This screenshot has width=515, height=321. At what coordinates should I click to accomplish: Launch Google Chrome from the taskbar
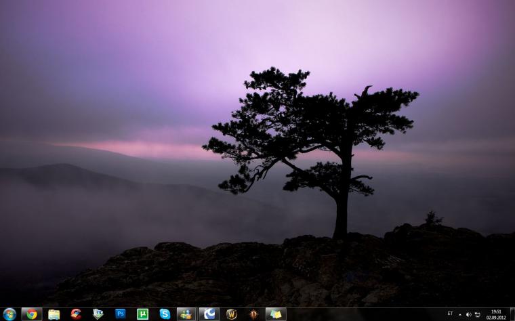coord(32,314)
